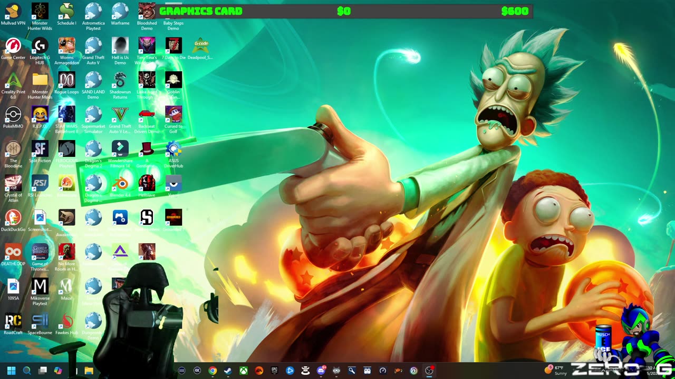Viewport: 675px width, 379px height.
Task: Open the DEATHLOOP shortcut
Action: [x=13, y=255]
